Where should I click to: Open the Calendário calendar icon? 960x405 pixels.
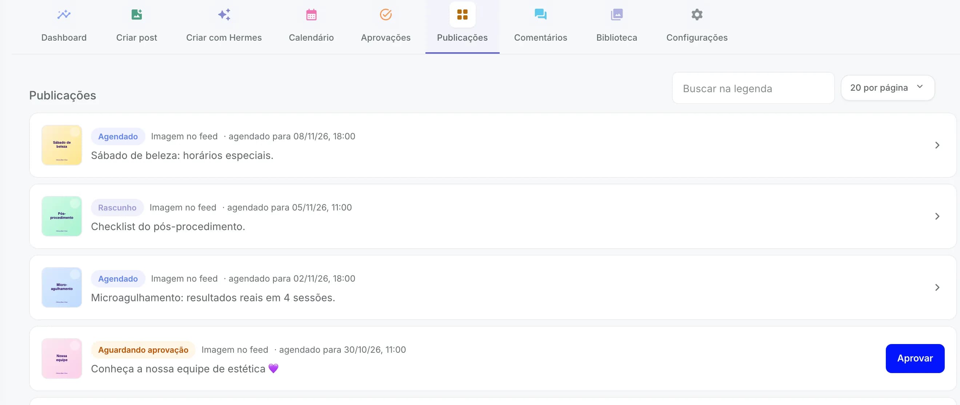311,15
